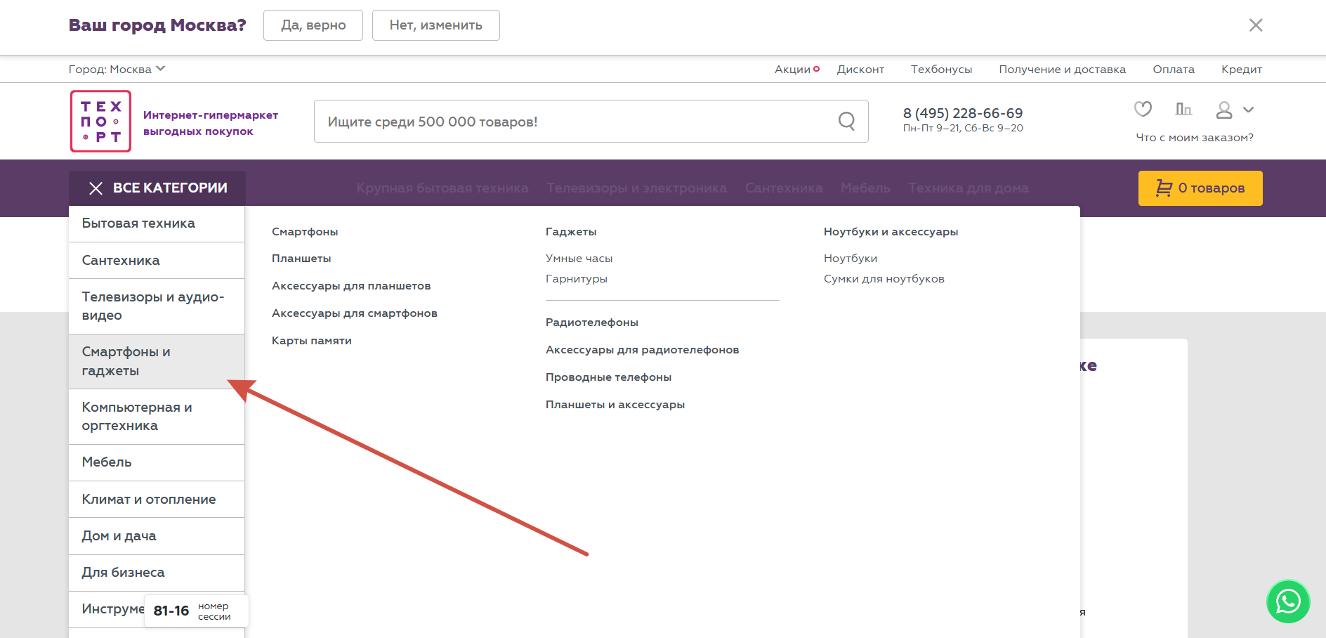1326x638 pixels.
Task: Open favorites heart icon
Action: pyautogui.click(x=1143, y=109)
